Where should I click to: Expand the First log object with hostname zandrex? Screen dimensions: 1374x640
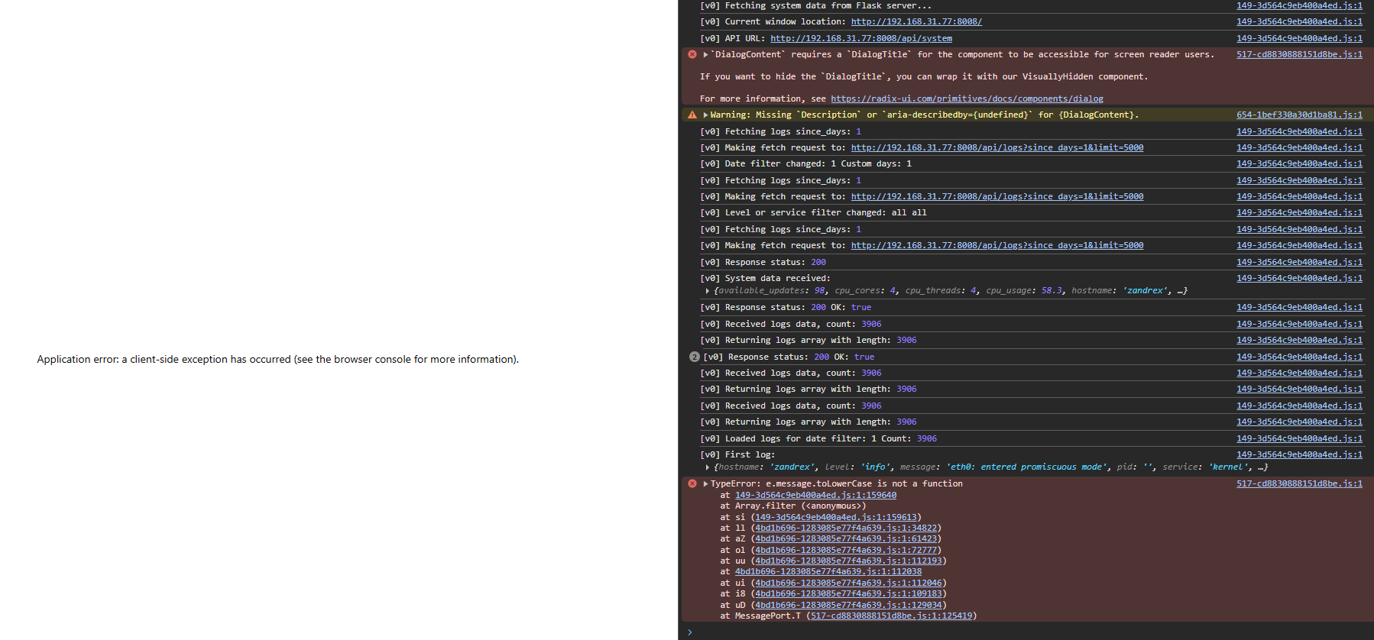point(708,467)
